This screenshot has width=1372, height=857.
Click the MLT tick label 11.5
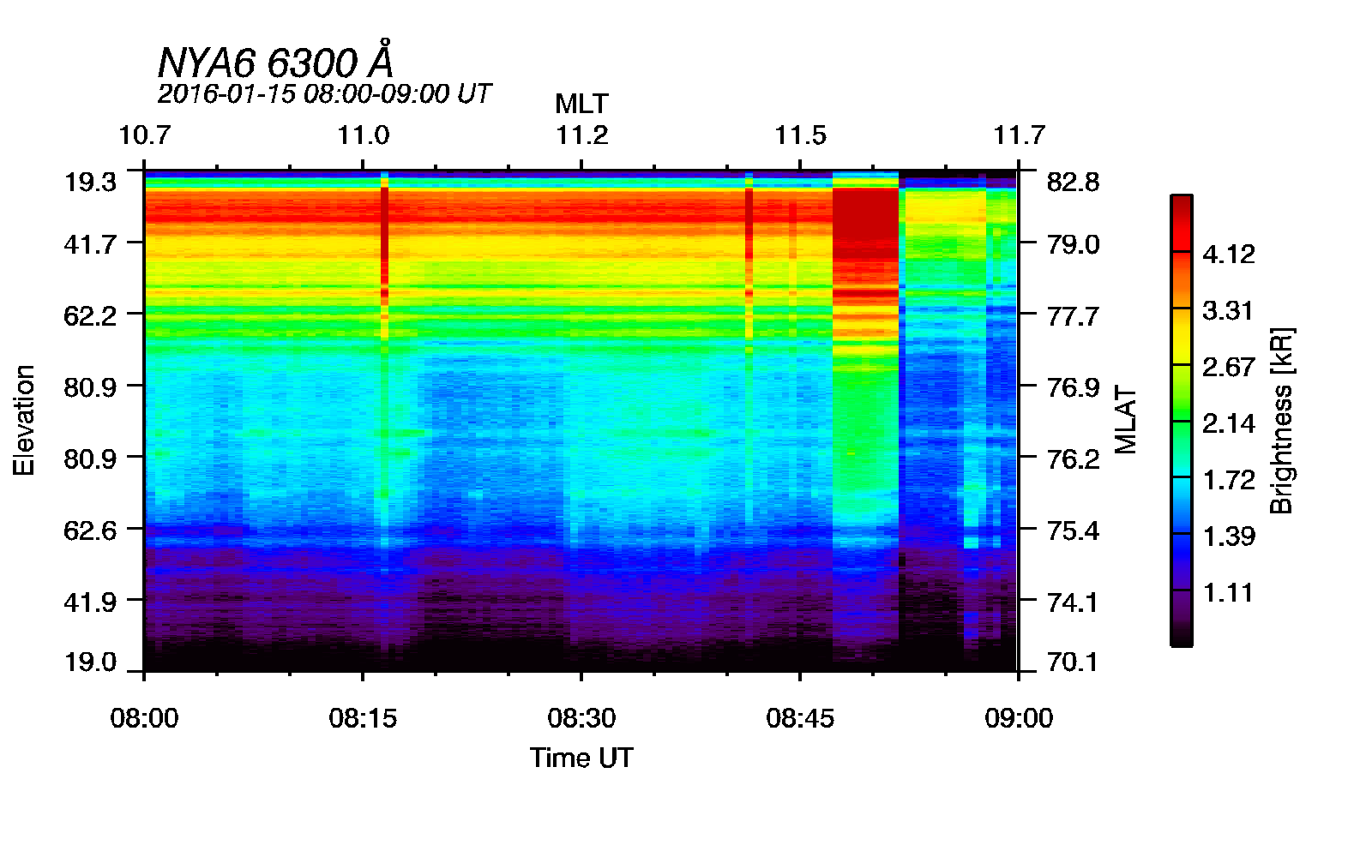coord(800,135)
